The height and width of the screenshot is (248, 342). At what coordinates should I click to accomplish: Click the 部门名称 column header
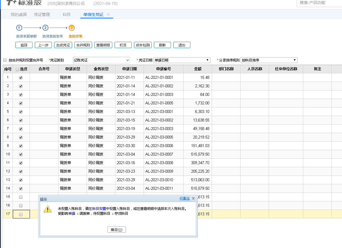click(226, 69)
